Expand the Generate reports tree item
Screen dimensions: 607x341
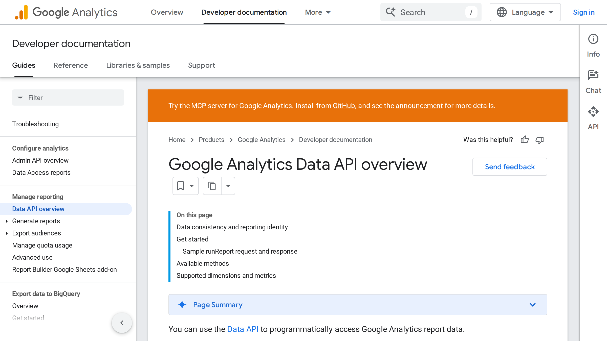(7, 221)
